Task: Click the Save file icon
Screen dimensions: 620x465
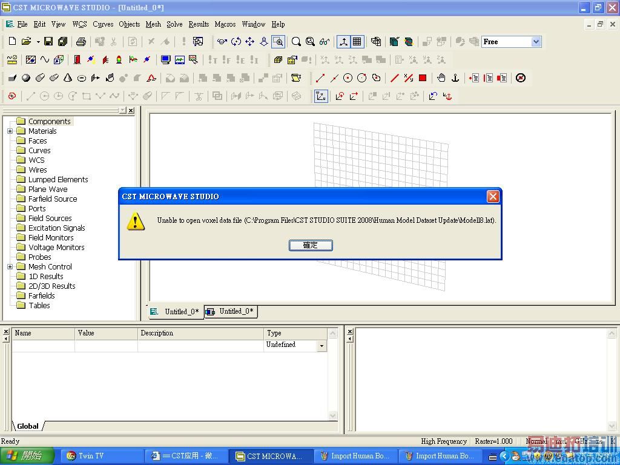Action: [48, 42]
